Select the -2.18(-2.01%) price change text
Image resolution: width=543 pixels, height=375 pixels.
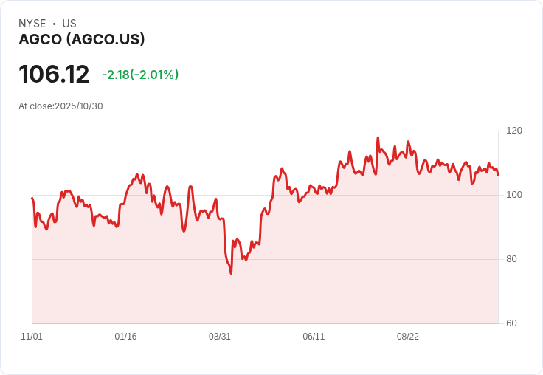[140, 75]
